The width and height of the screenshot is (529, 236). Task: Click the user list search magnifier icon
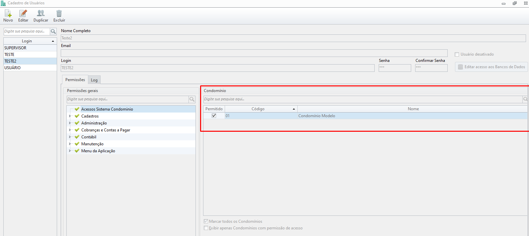(53, 31)
